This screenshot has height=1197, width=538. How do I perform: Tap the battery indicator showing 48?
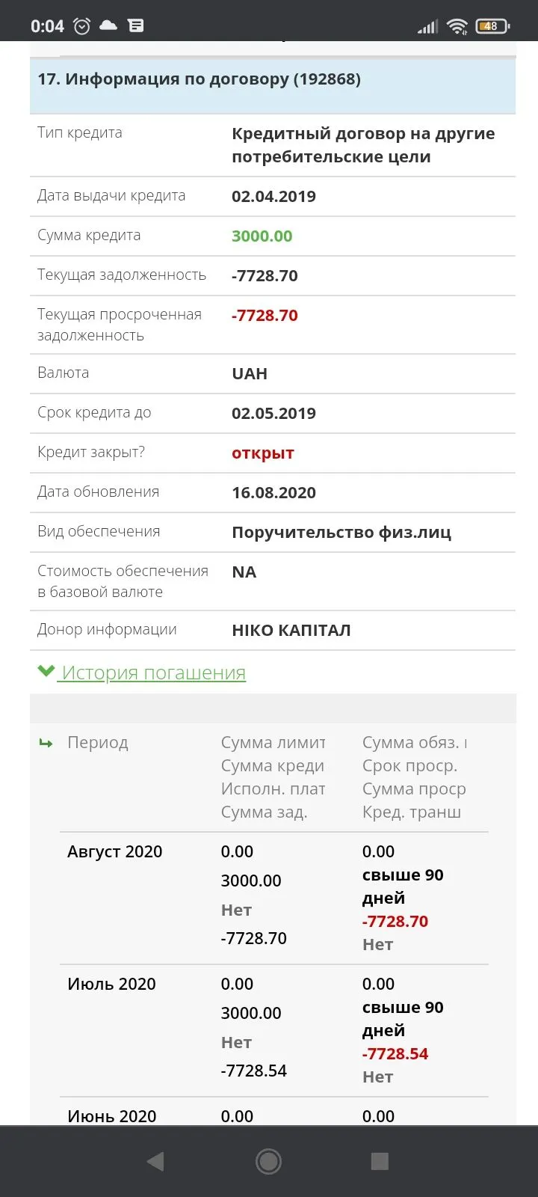(492, 26)
